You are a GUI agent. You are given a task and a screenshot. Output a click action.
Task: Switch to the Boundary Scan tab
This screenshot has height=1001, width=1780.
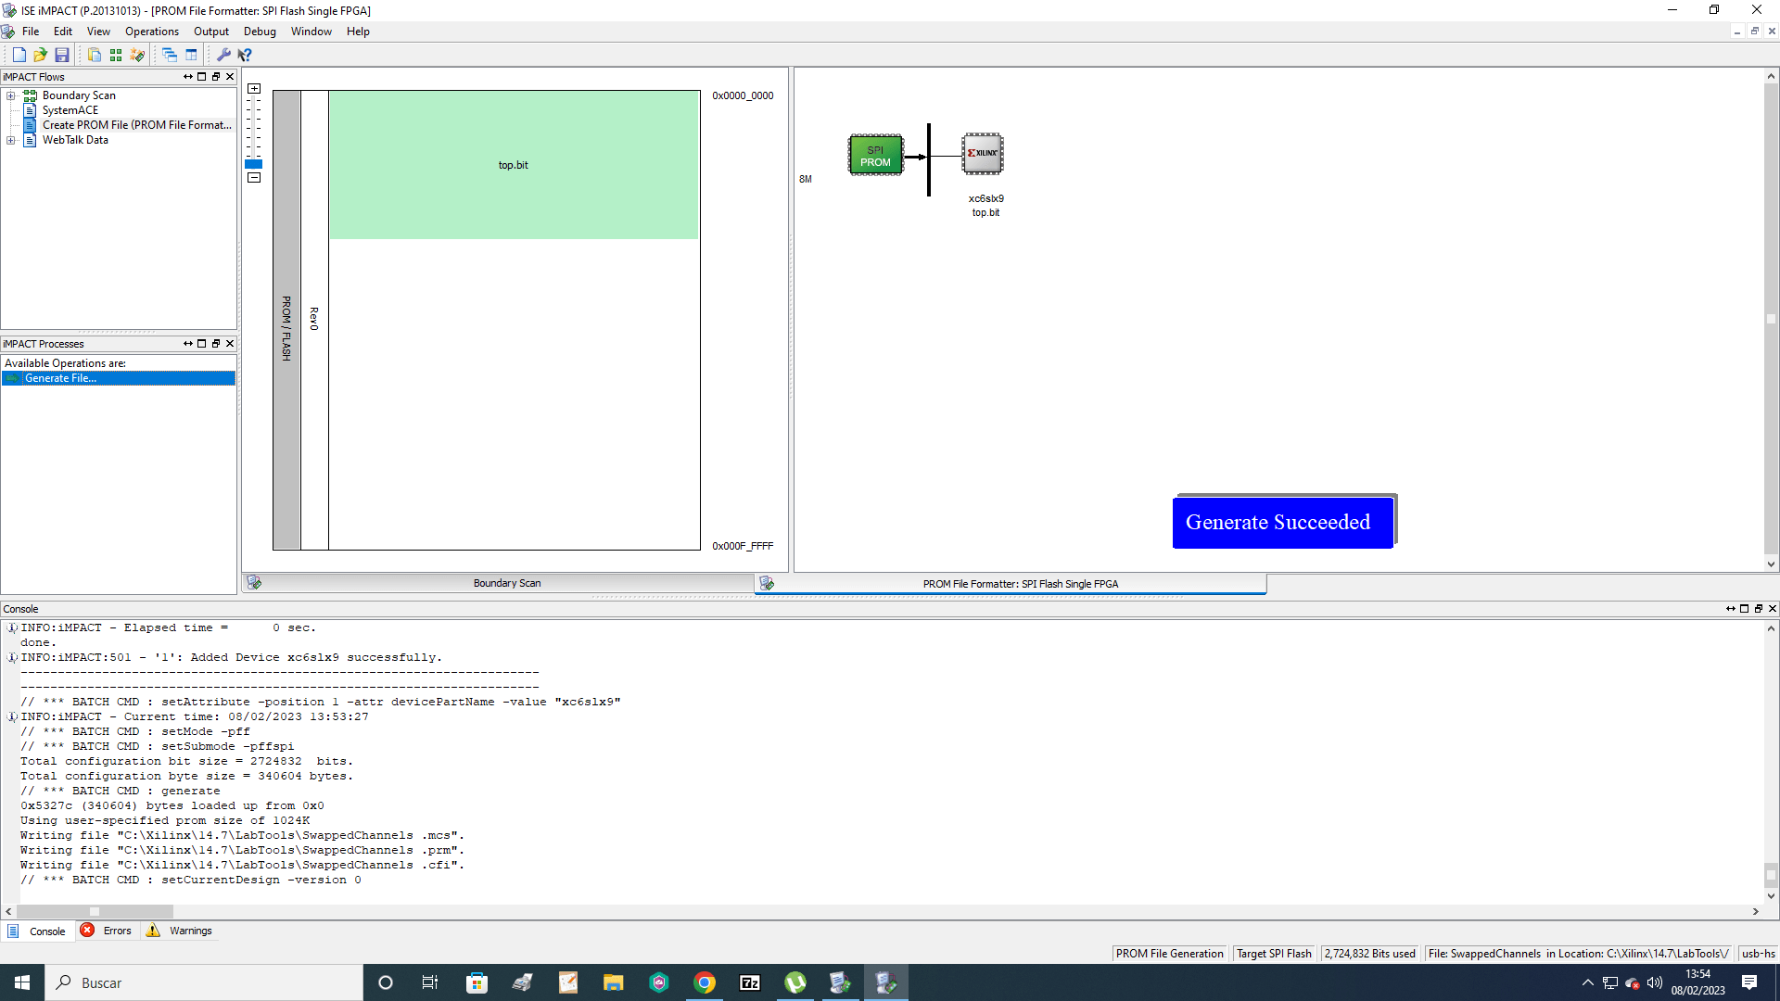(499, 583)
